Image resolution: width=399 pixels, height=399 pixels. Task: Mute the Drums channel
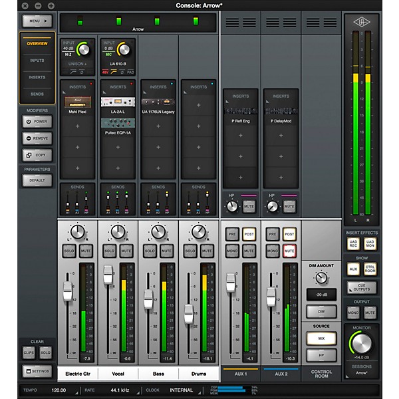pyautogui.click(x=207, y=251)
